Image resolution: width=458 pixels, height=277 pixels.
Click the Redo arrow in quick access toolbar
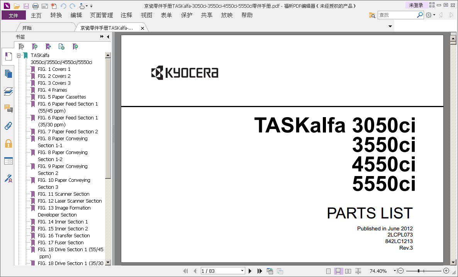click(x=73, y=6)
